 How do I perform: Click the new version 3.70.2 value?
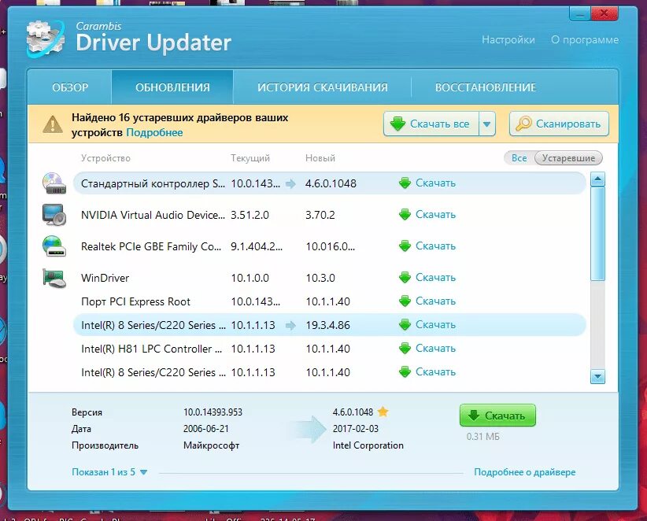pos(320,215)
